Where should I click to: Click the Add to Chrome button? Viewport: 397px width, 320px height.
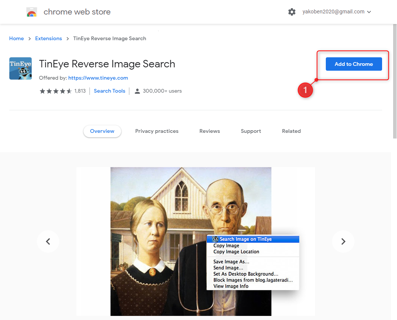tap(354, 64)
